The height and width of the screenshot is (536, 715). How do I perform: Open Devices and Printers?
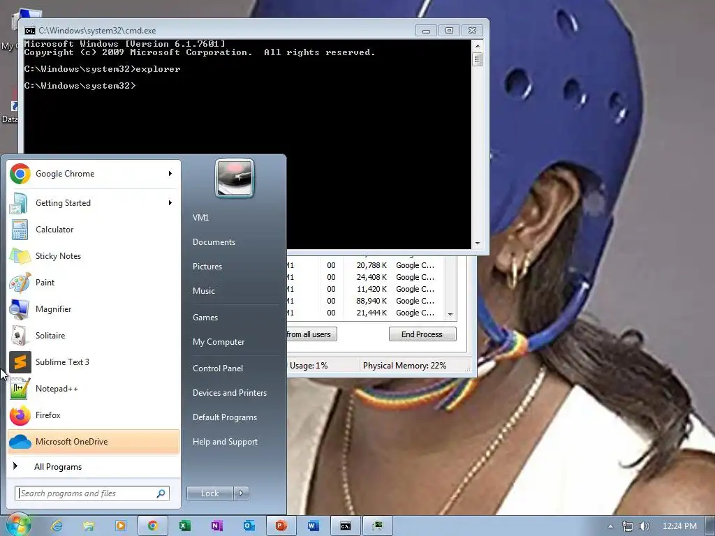(229, 393)
